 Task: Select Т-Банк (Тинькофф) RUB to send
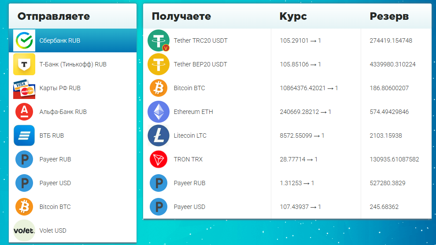[73, 65]
